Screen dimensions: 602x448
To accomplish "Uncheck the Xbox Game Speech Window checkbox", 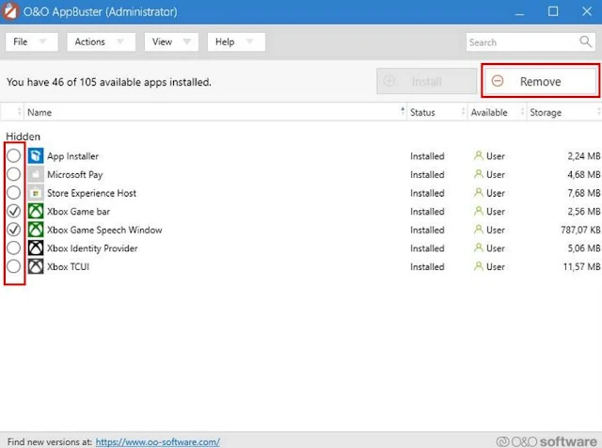I will pyautogui.click(x=14, y=230).
